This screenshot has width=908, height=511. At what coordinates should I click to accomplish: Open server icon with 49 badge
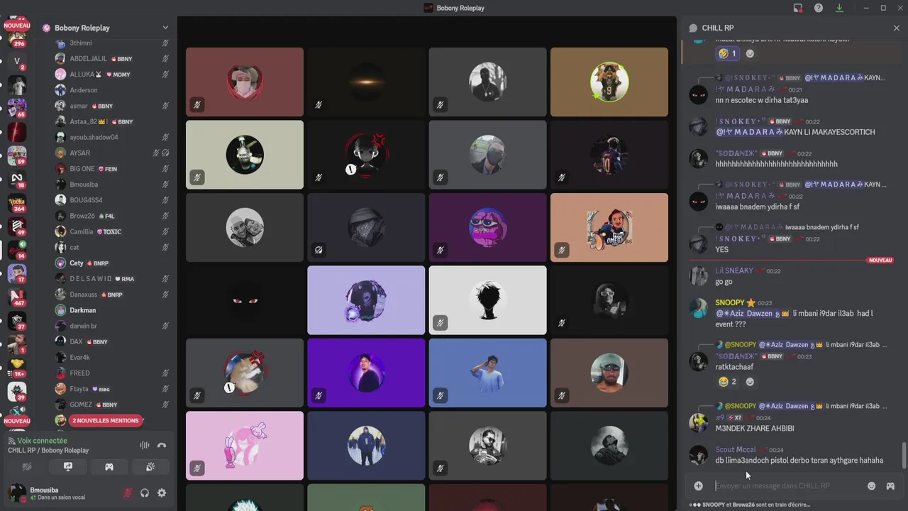[17, 226]
